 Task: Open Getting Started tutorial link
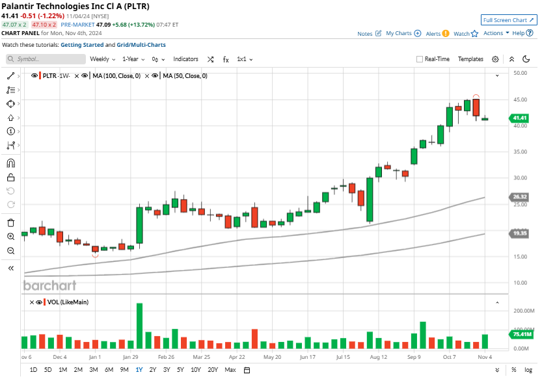click(x=82, y=45)
